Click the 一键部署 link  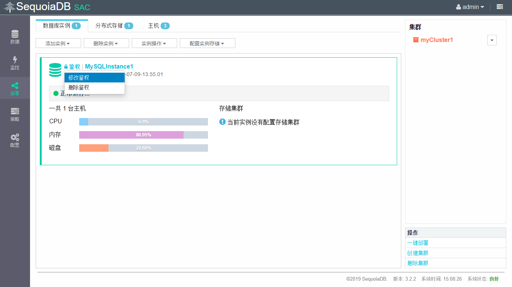[418, 243]
